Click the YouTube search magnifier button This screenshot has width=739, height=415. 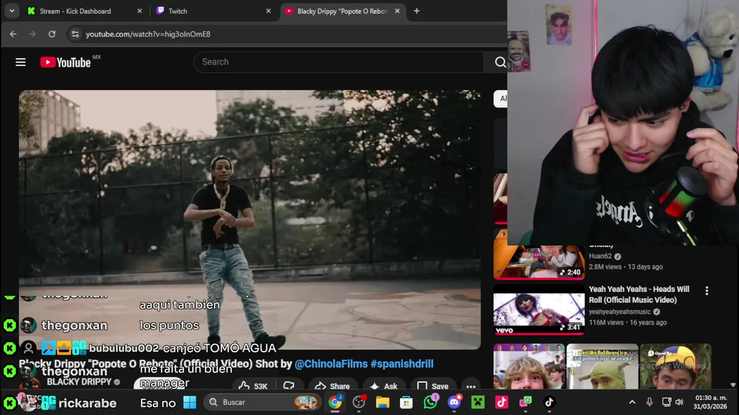pyautogui.click(x=500, y=62)
